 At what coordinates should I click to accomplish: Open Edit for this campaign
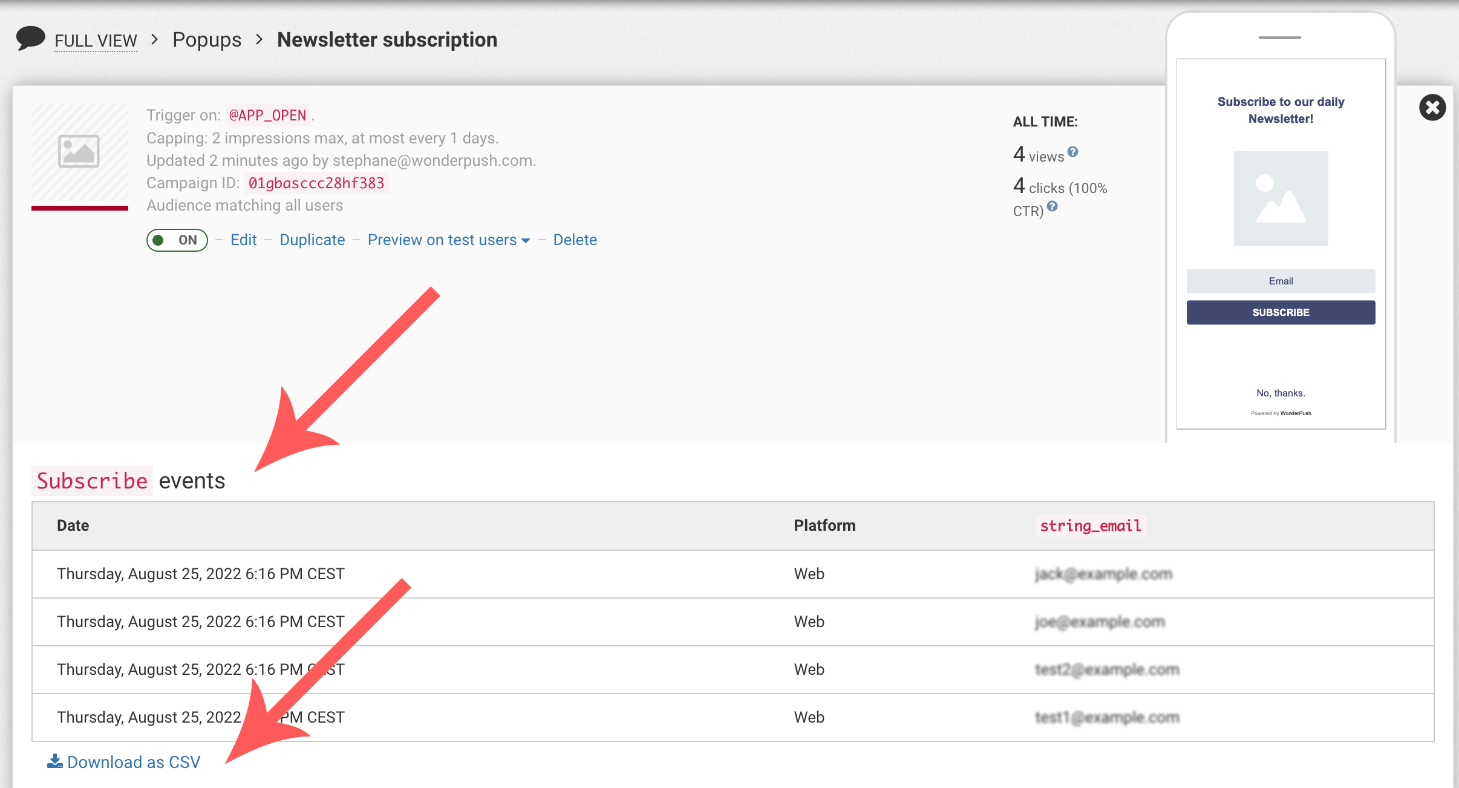243,240
